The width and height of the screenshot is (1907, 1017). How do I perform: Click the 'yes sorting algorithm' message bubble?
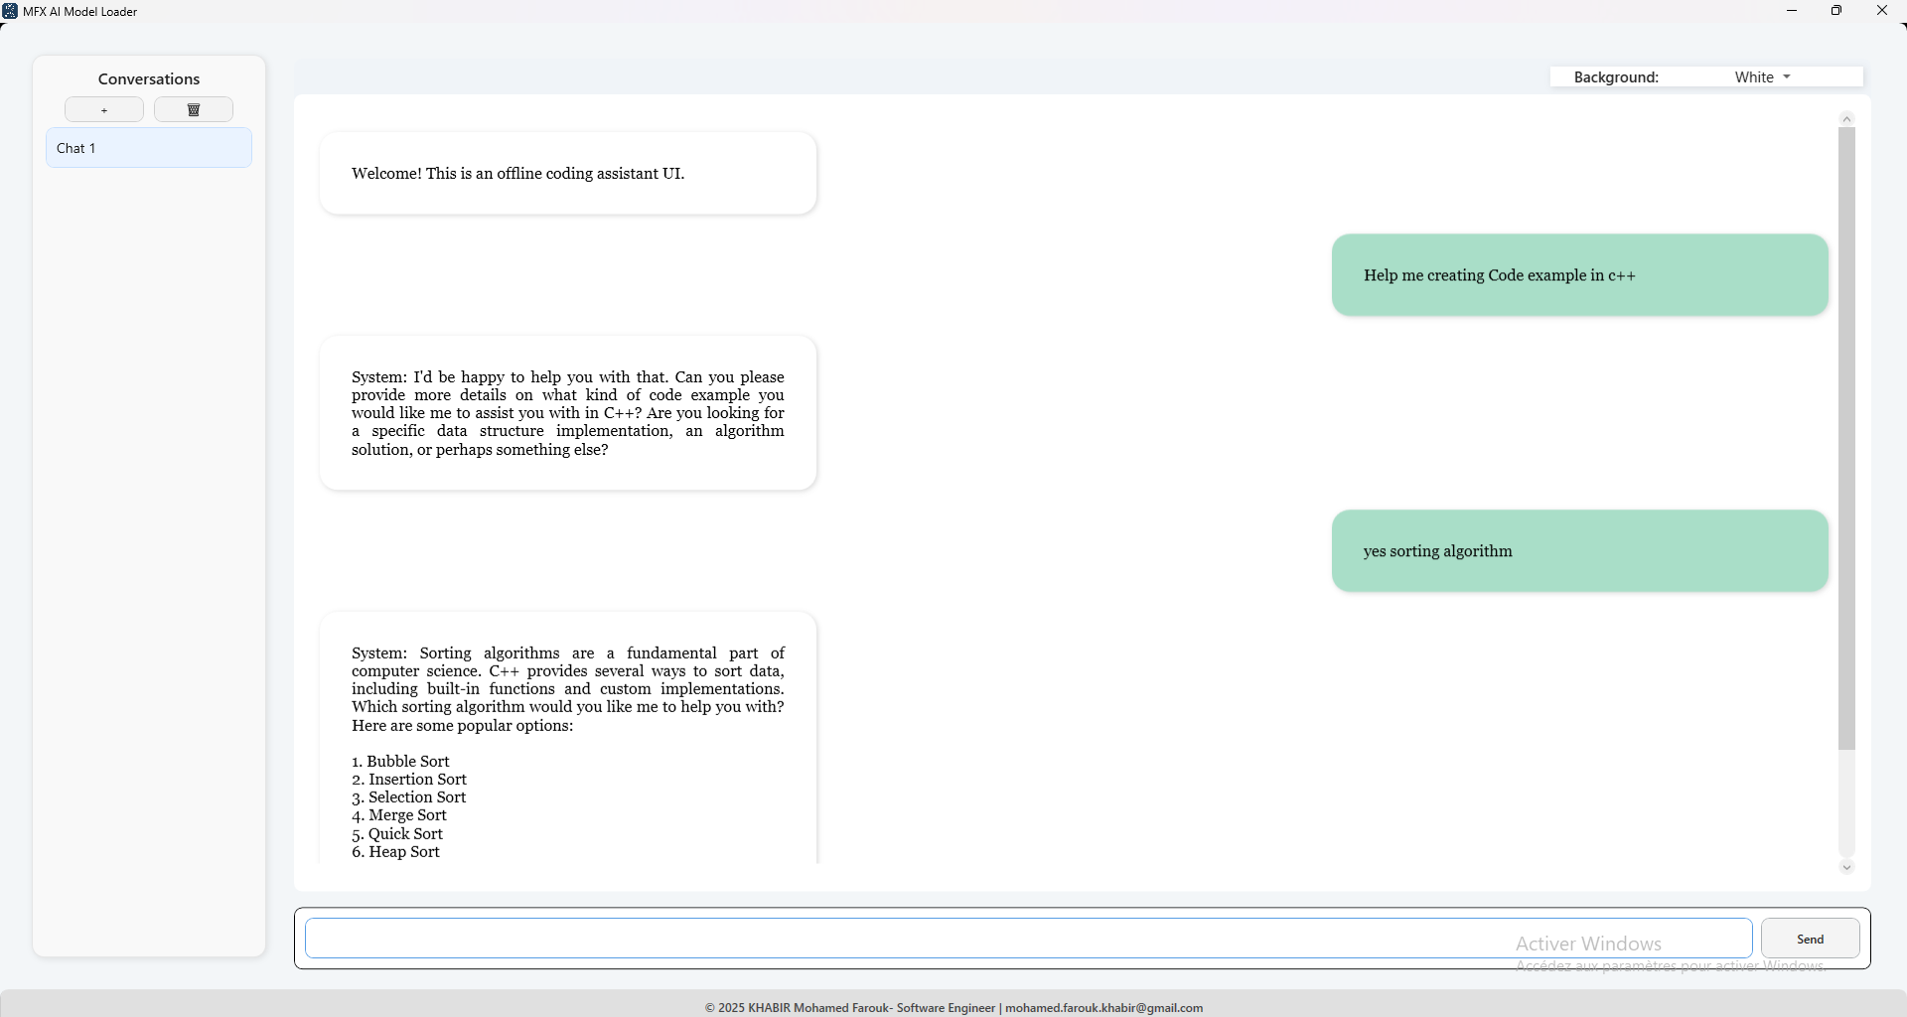coord(1579,551)
